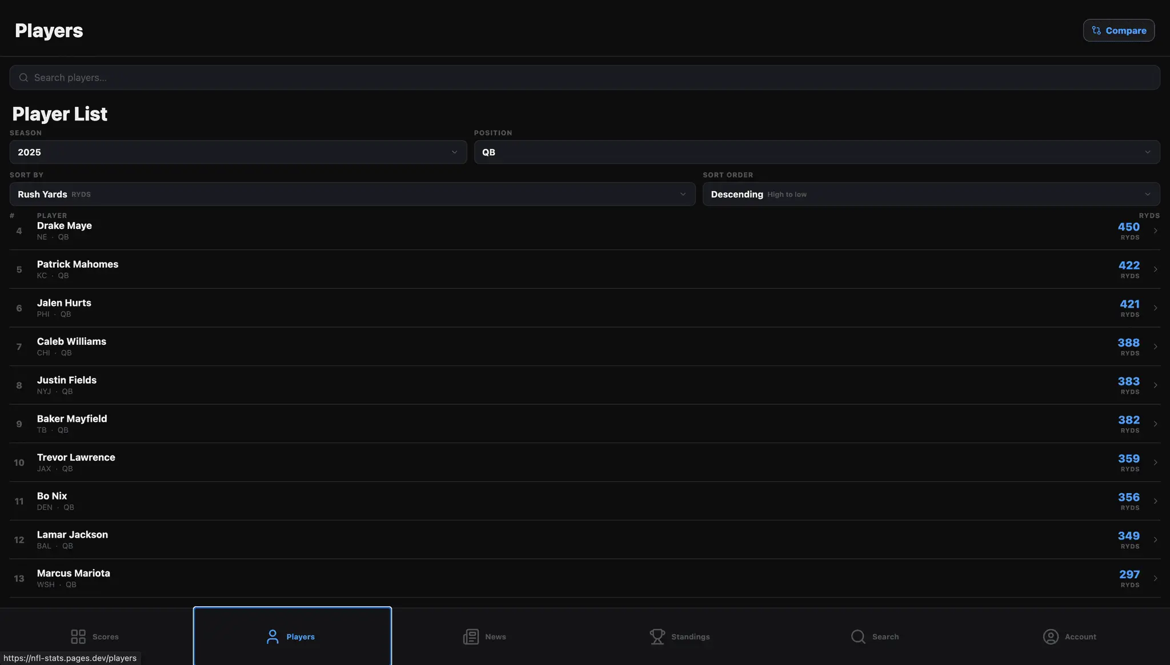The height and width of the screenshot is (665, 1170).
Task: Open the Sort By Rush Yards dropdown
Action: tap(352, 194)
